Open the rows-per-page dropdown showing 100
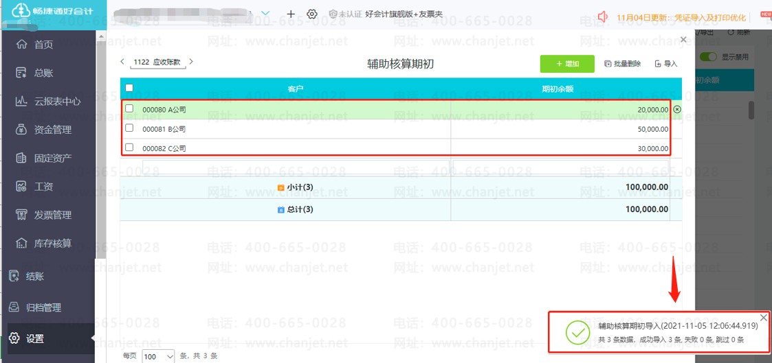The image size is (772, 363). 158,356
